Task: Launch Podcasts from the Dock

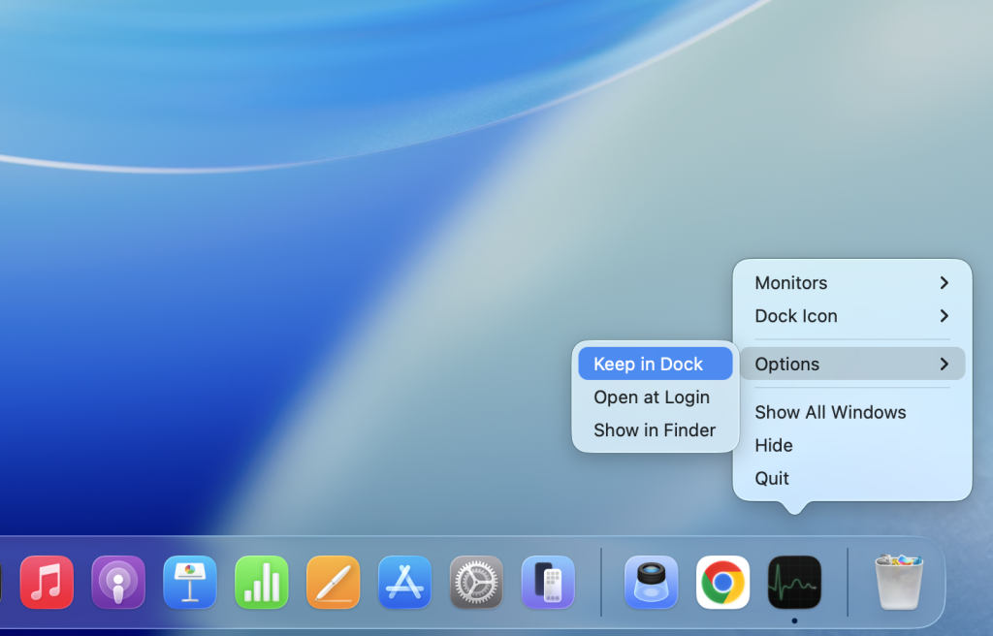Action: click(x=118, y=582)
